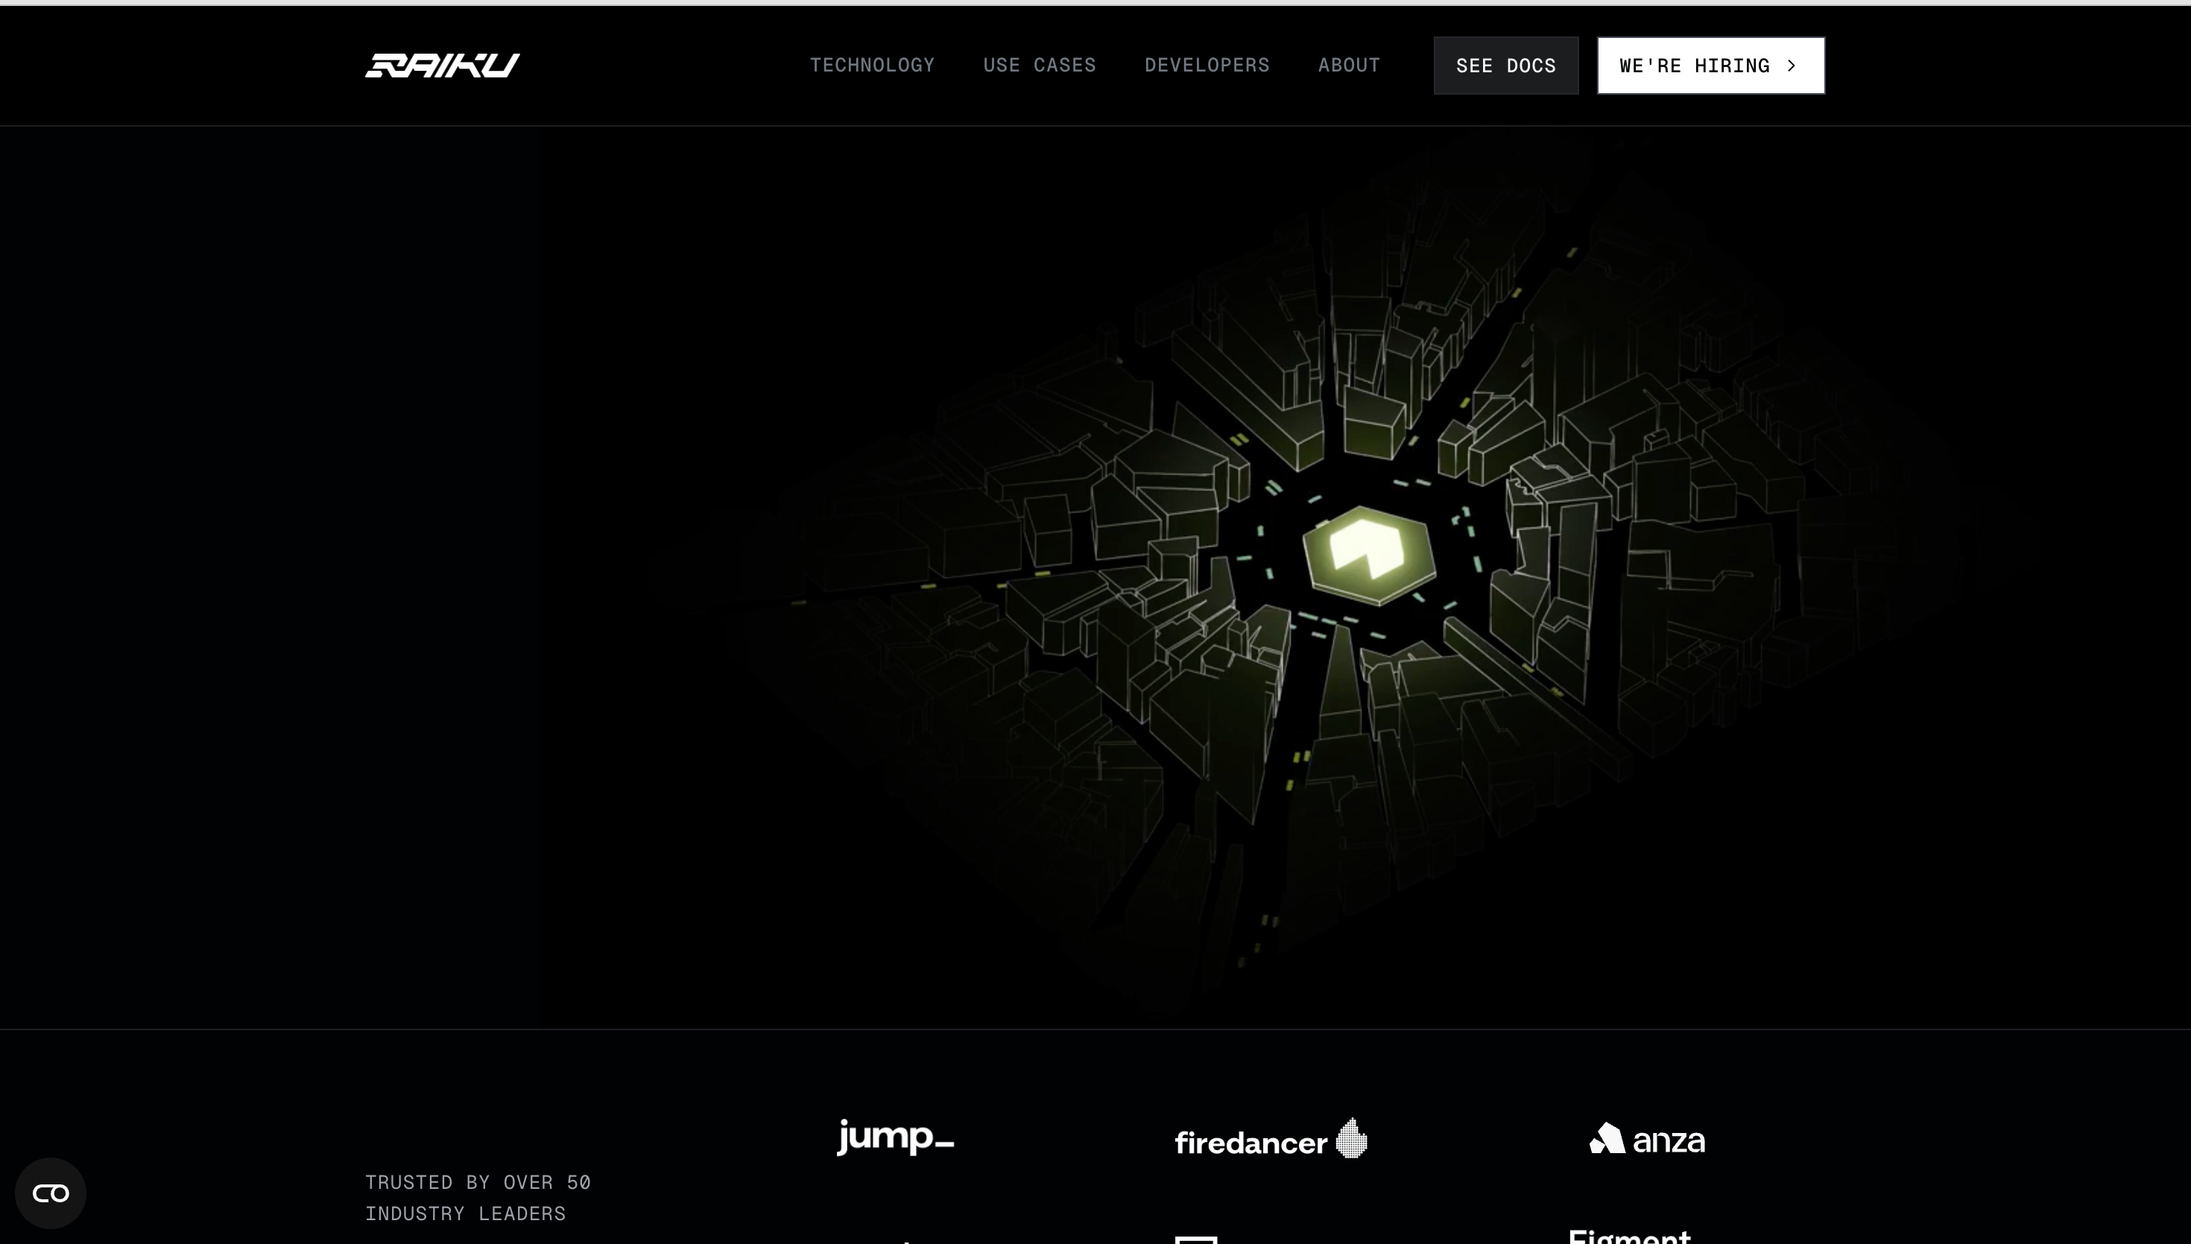Viewport: 2191px width, 1244px height.
Task: Open the round cookie widget at bottom-left
Action: pos(51,1193)
